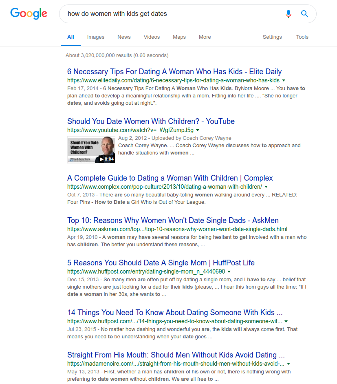Click the elitedaily.com green URL text
337x384 pixels.
[x=173, y=80]
